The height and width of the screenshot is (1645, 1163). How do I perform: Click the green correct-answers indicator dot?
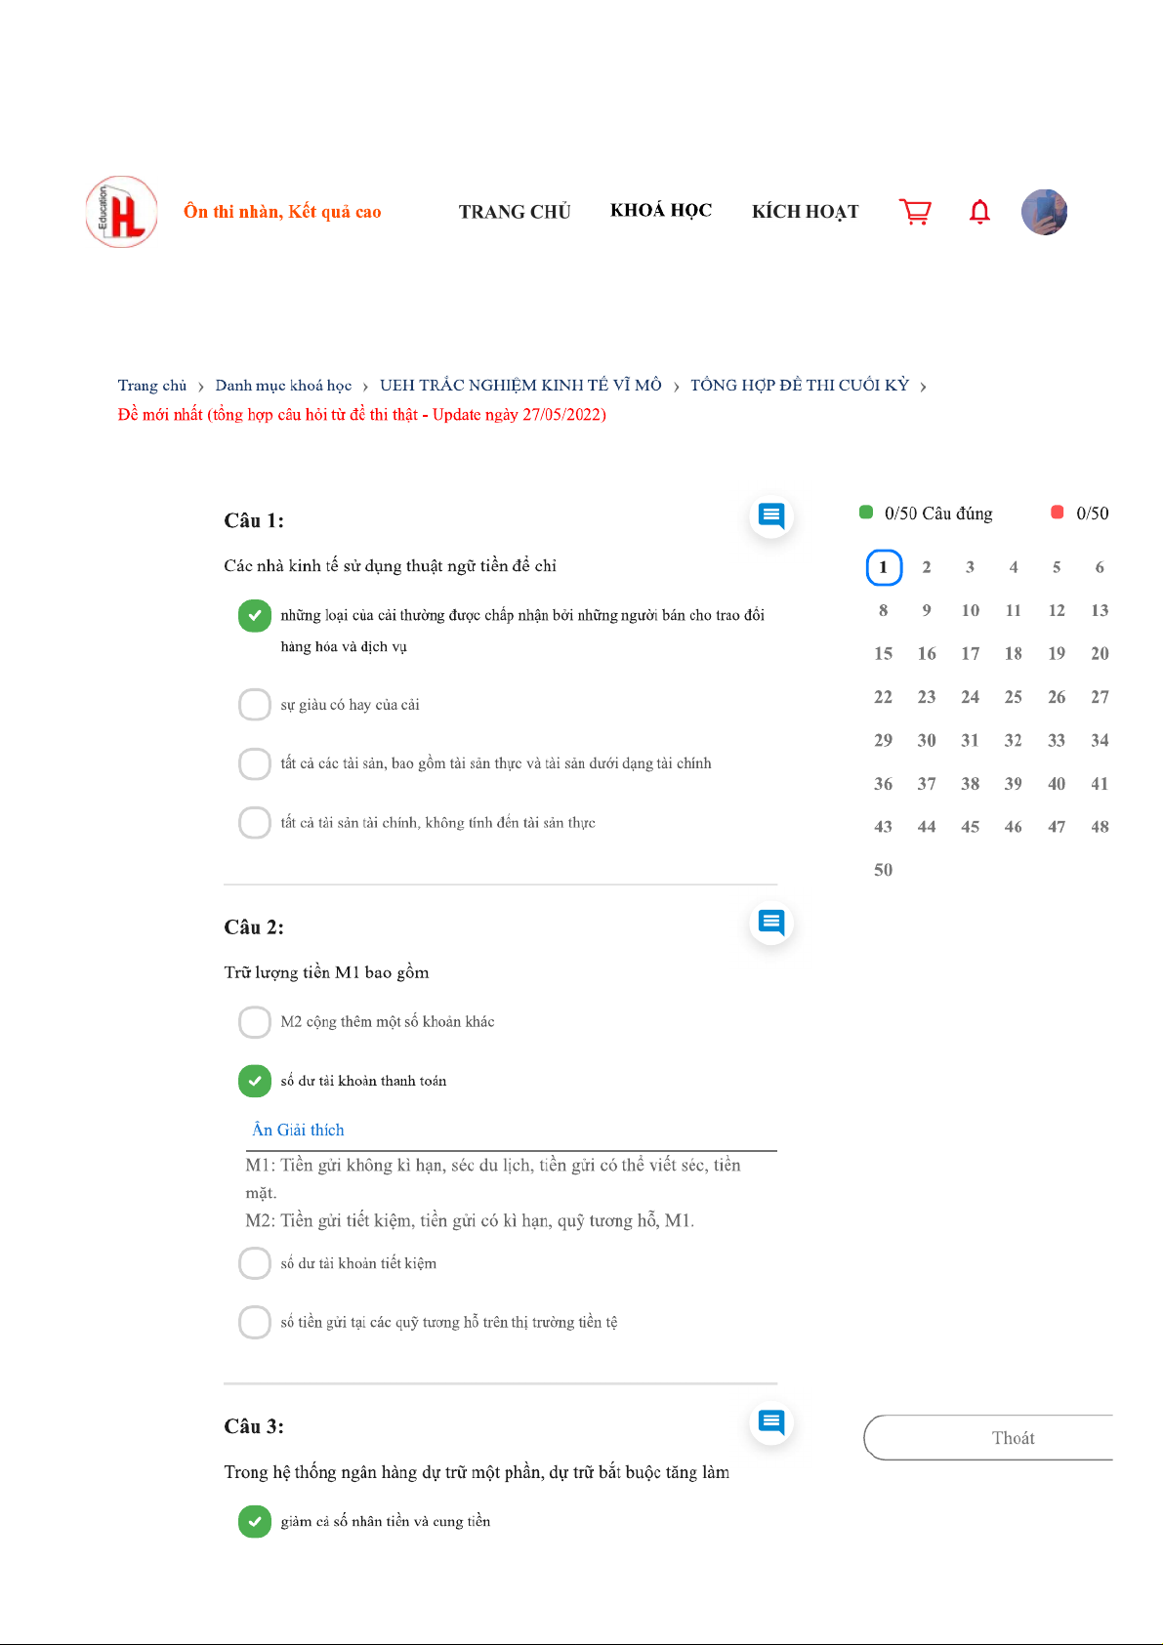click(866, 513)
